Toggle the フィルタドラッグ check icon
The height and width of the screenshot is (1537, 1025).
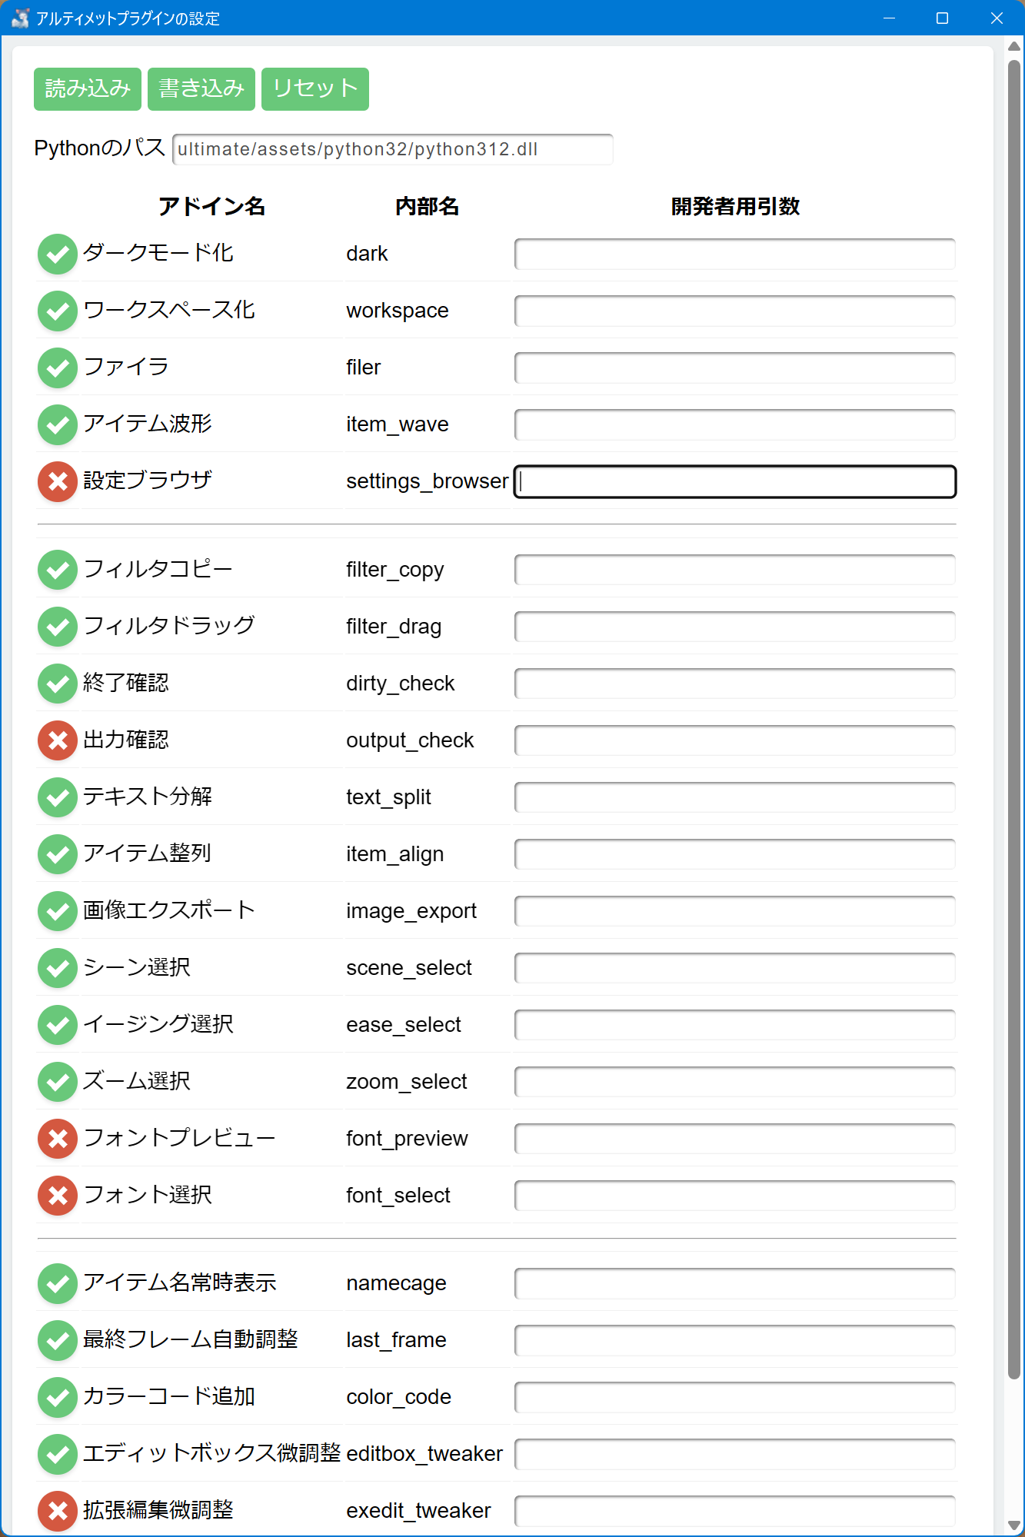(58, 627)
